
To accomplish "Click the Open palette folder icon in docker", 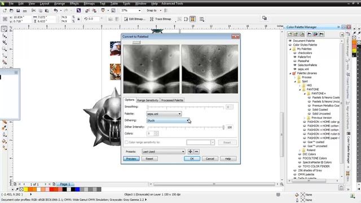I will click(310, 34).
